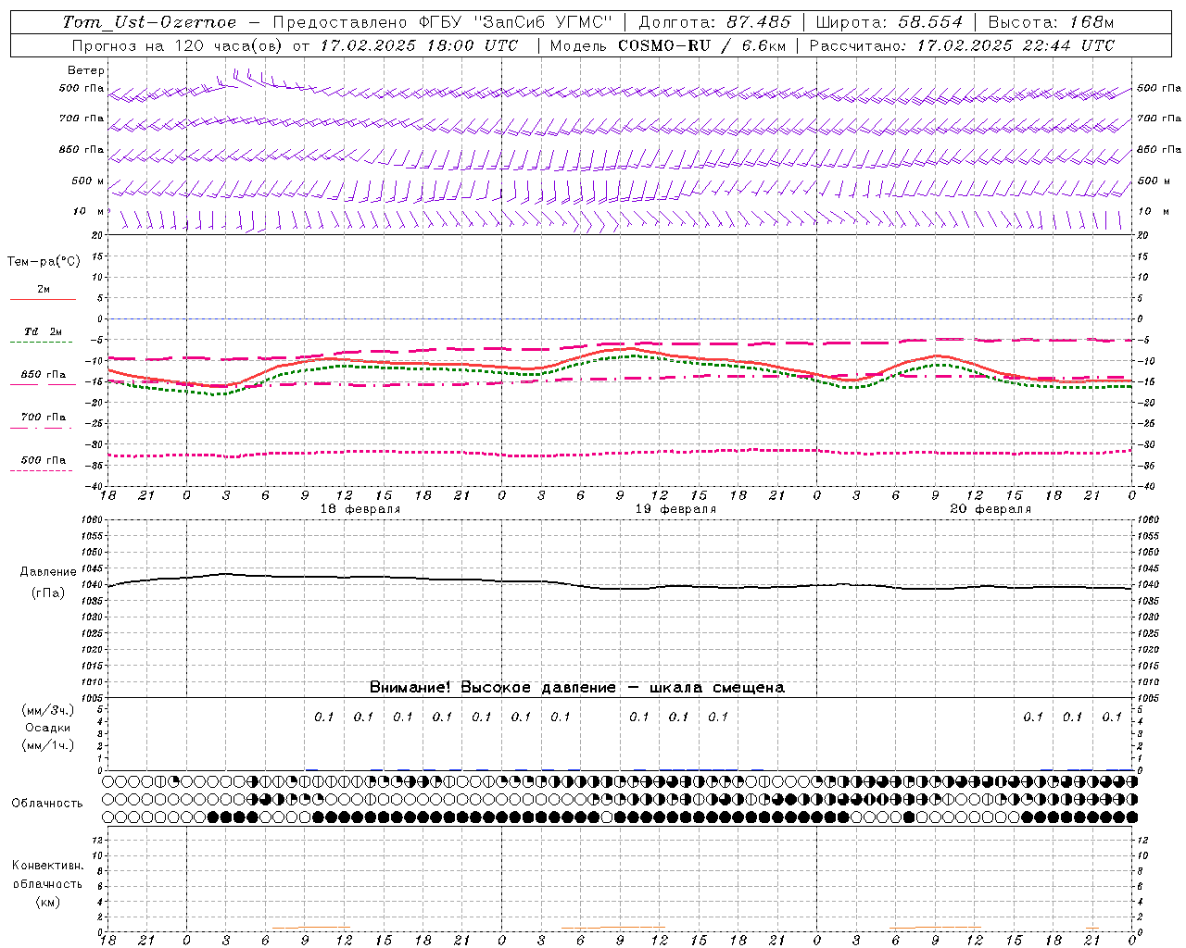Click the left 850 гПа wind row label
Viewport: 1186px width, 948px height.
point(82,149)
